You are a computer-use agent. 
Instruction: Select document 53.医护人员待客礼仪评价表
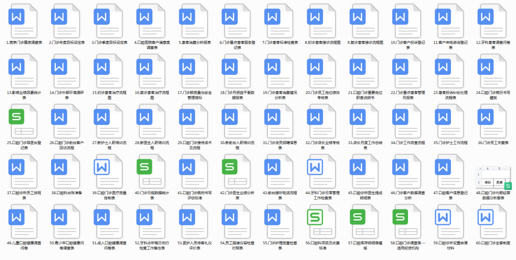pos(194,222)
